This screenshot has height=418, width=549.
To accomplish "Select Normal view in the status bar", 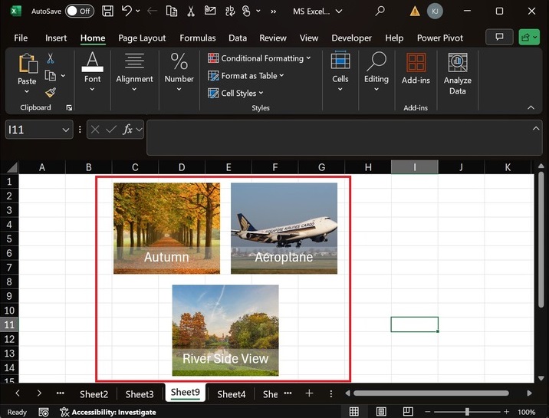I will click(354, 412).
